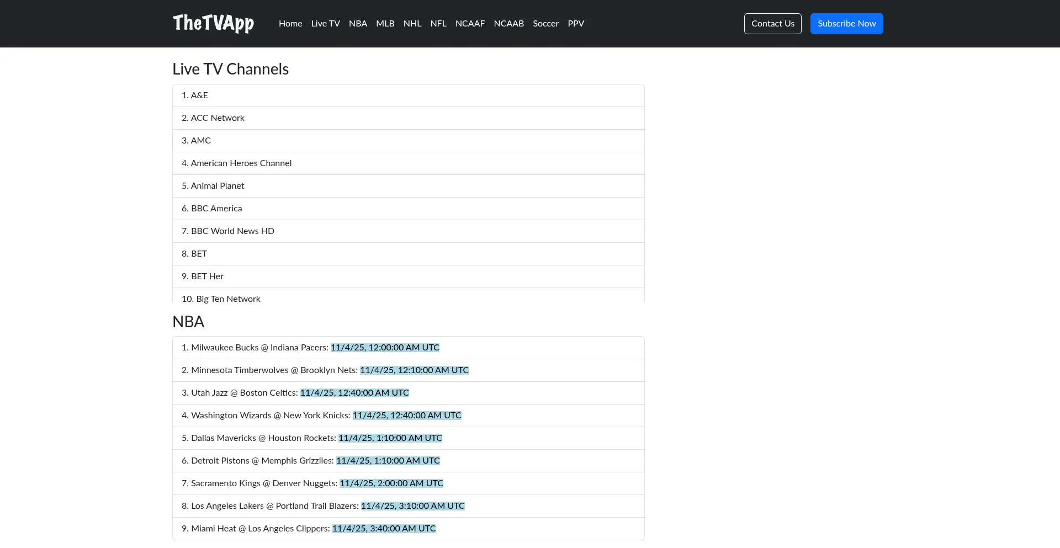This screenshot has width=1060, height=548.
Task: Watch the Animal Planet channel
Action: click(218, 186)
